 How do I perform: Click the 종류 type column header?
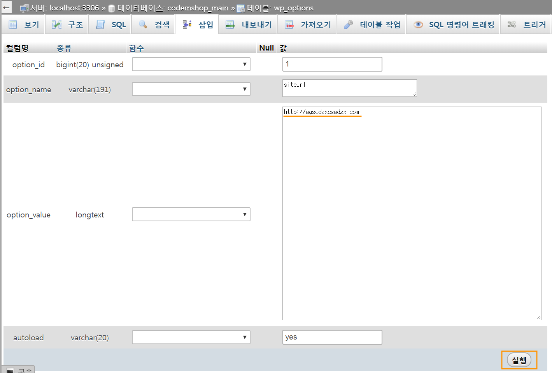[64, 48]
